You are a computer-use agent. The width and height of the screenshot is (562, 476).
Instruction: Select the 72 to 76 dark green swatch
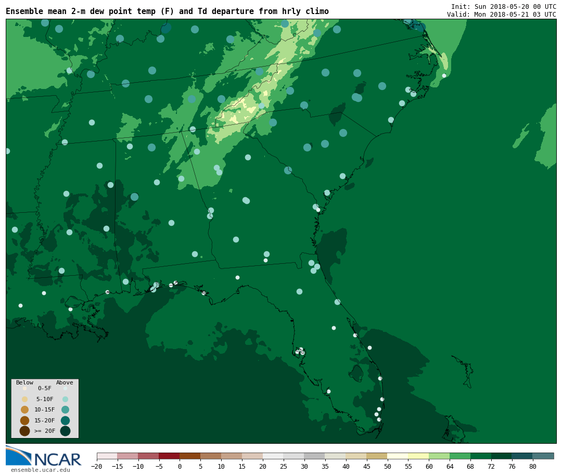pos(502,456)
